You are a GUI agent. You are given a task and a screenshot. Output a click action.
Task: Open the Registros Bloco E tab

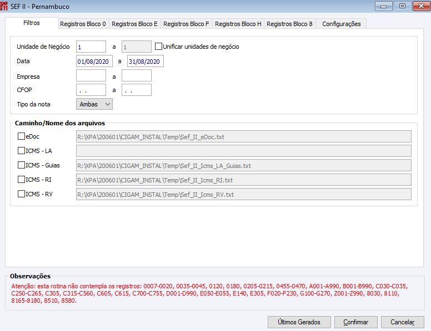pyautogui.click(x=134, y=24)
